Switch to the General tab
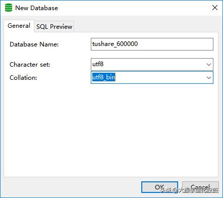 coord(19,26)
